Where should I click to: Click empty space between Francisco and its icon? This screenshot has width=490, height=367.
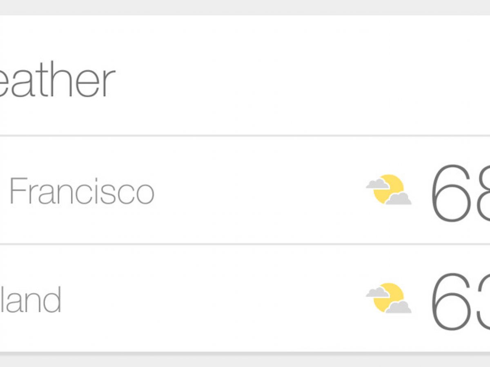(261, 191)
